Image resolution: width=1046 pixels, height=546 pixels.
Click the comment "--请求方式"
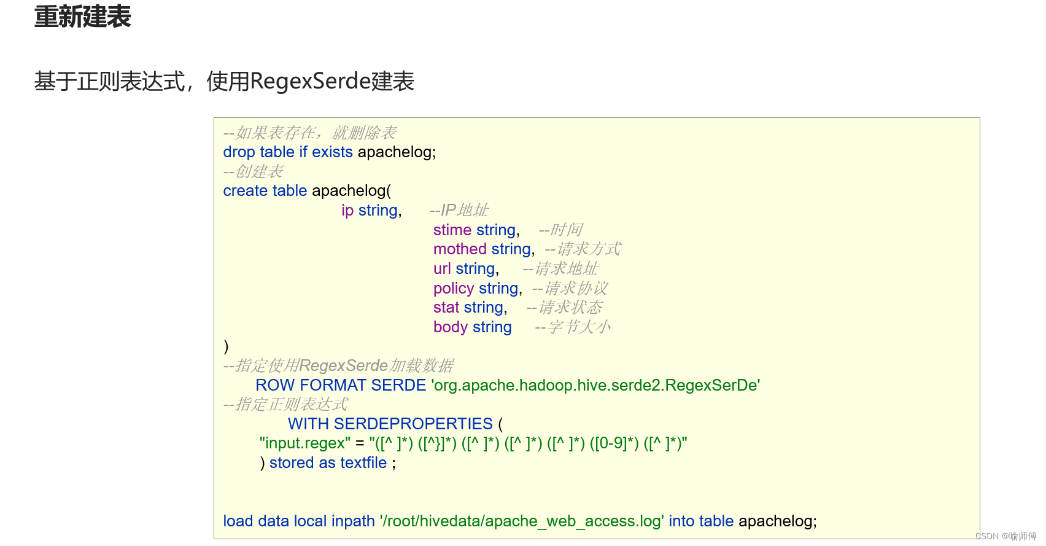(x=583, y=249)
